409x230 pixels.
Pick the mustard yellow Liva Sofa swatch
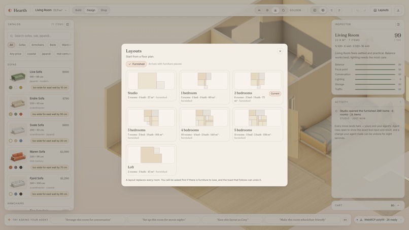pos(21,87)
